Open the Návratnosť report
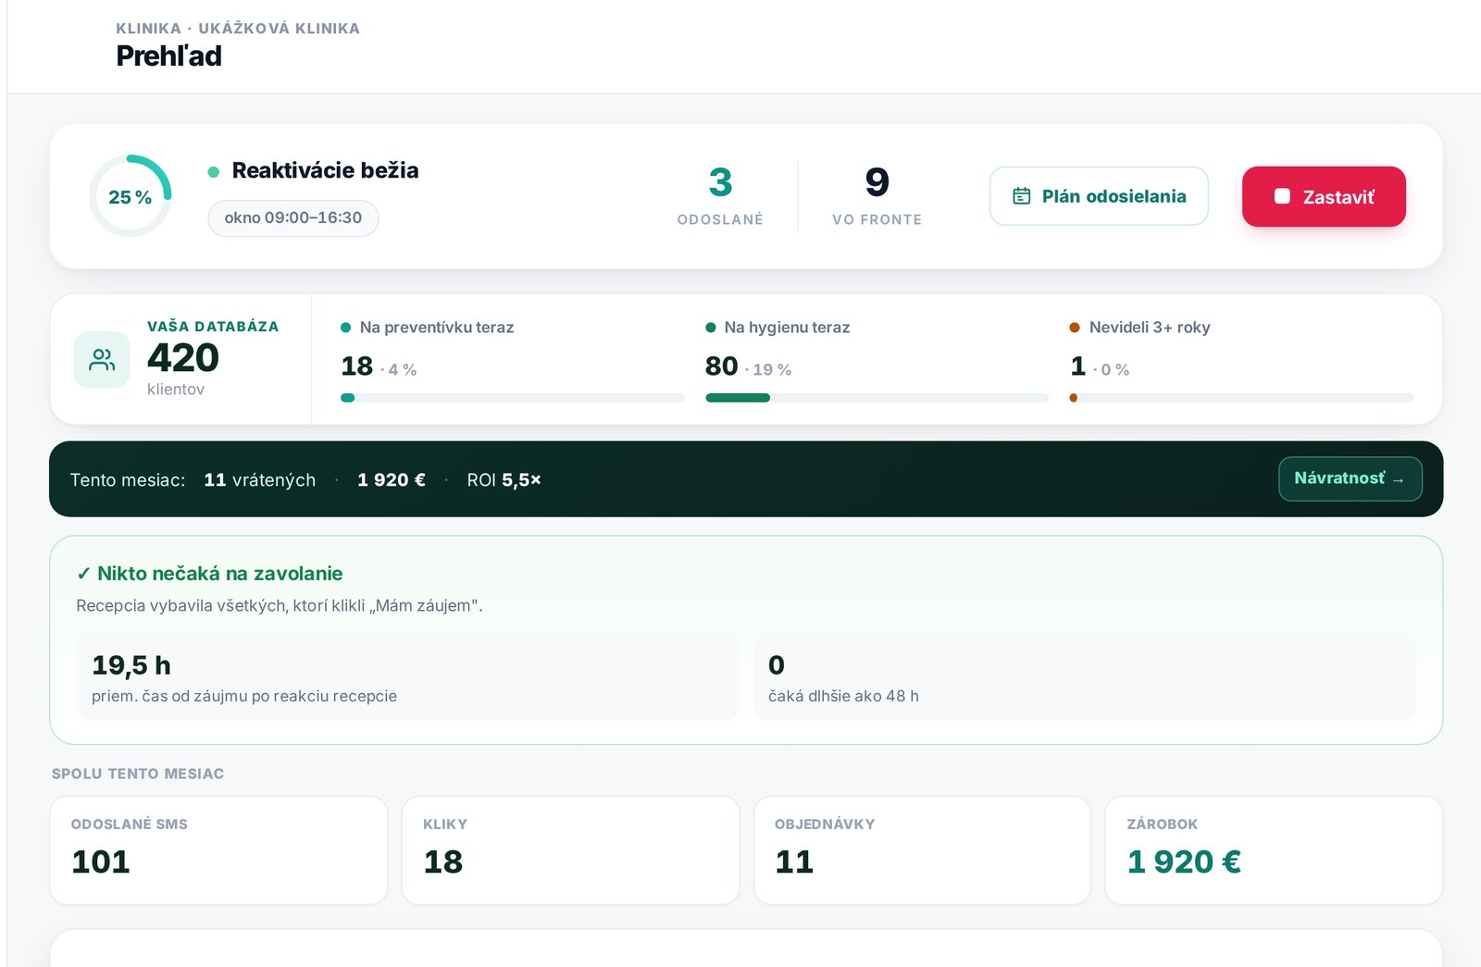 click(x=1350, y=478)
